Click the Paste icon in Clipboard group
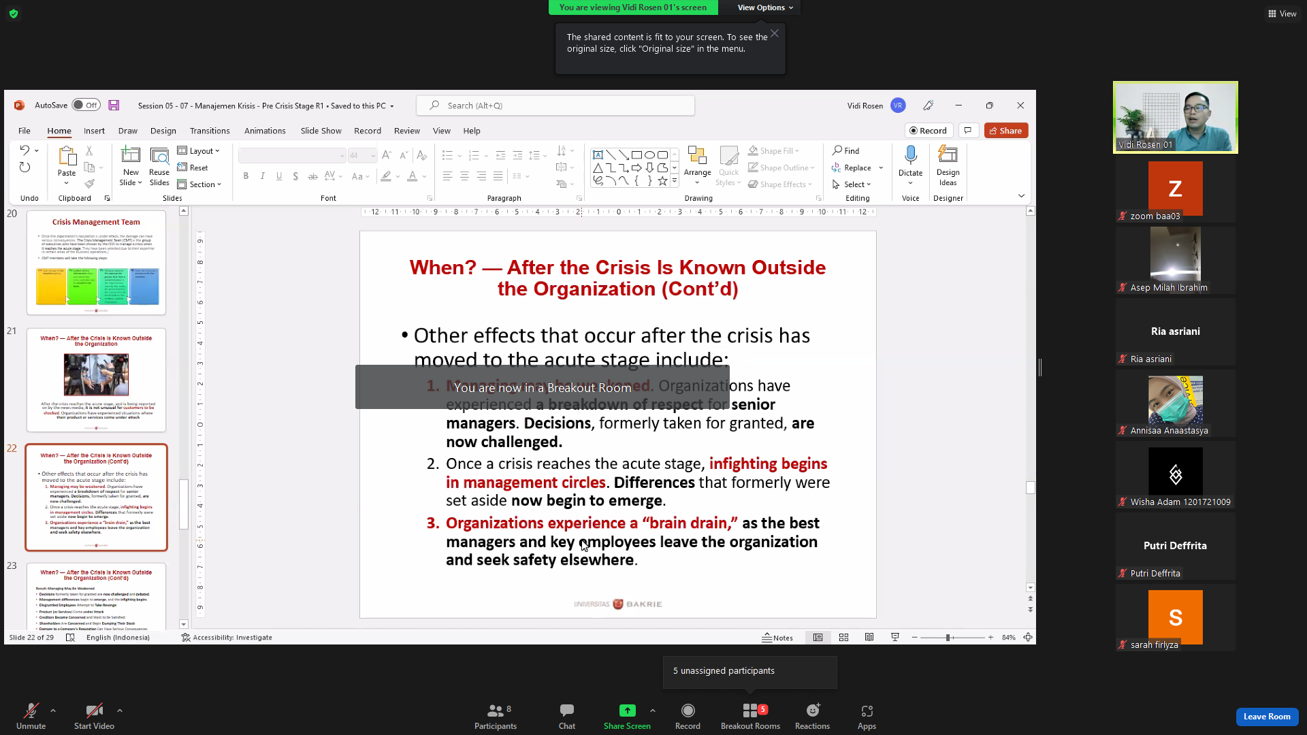The height and width of the screenshot is (735, 1307). 67,156
